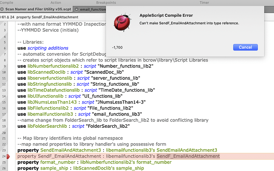Viewport: 274px width, 171px height.
Task: Click comment about name change from FolderSearch_lib
Action: (113, 120)
